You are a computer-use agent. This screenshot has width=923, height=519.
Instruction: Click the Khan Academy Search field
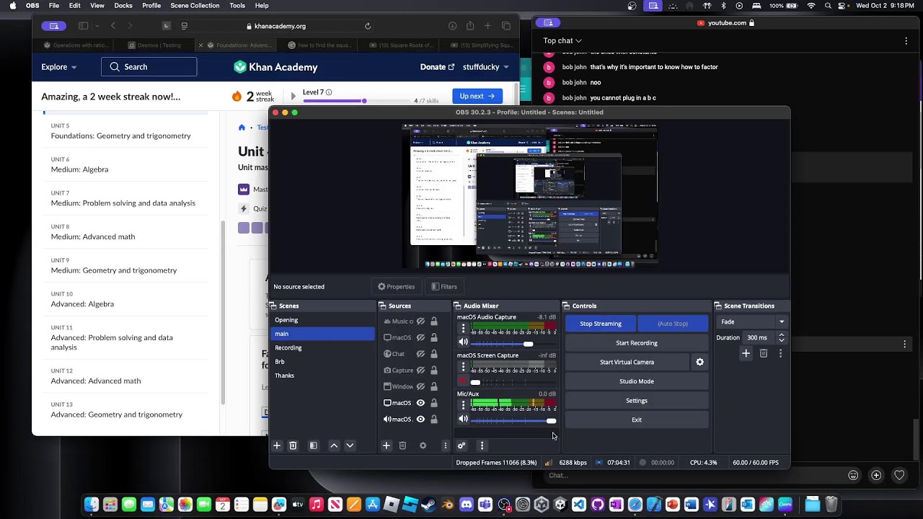click(x=149, y=67)
